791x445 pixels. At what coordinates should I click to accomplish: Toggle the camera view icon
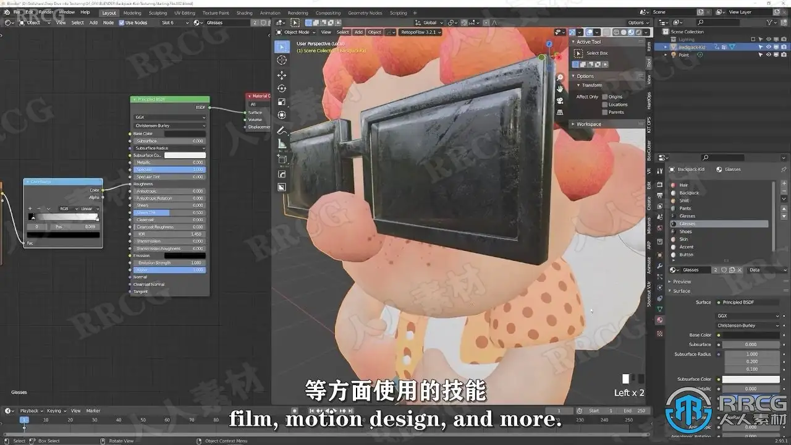(x=560, y=101)
